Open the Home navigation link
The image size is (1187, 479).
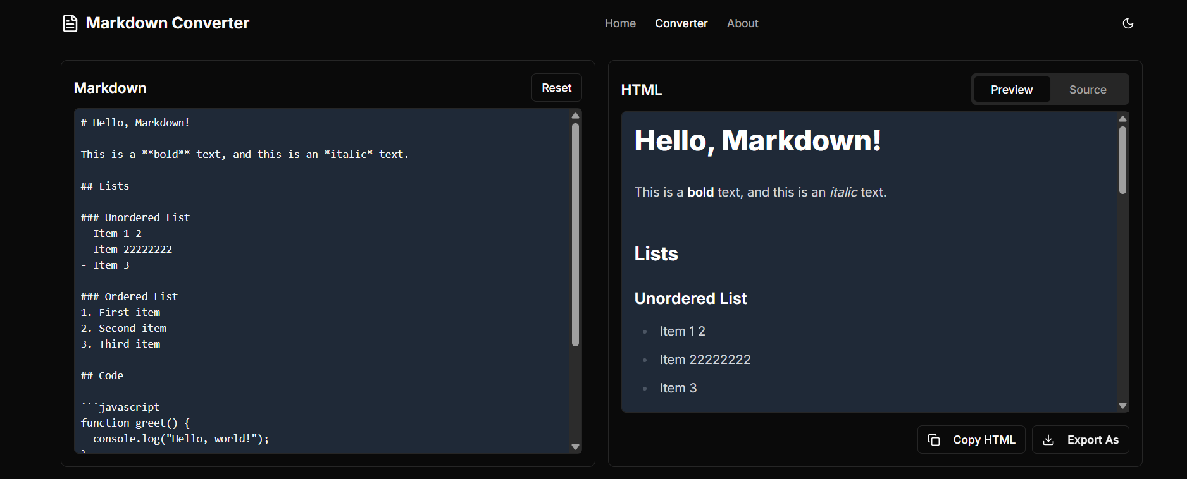(620, 23)
